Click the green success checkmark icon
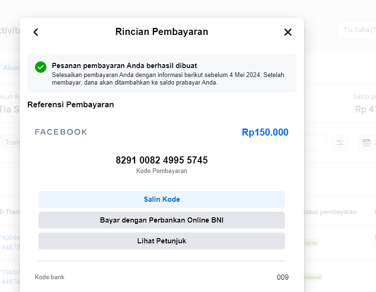Image resolution: width=376 pixels, height=292 pixels. (41, 67)
